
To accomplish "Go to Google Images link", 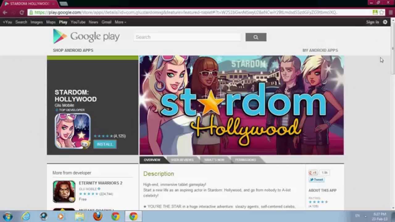I will [x=36, y=22].
